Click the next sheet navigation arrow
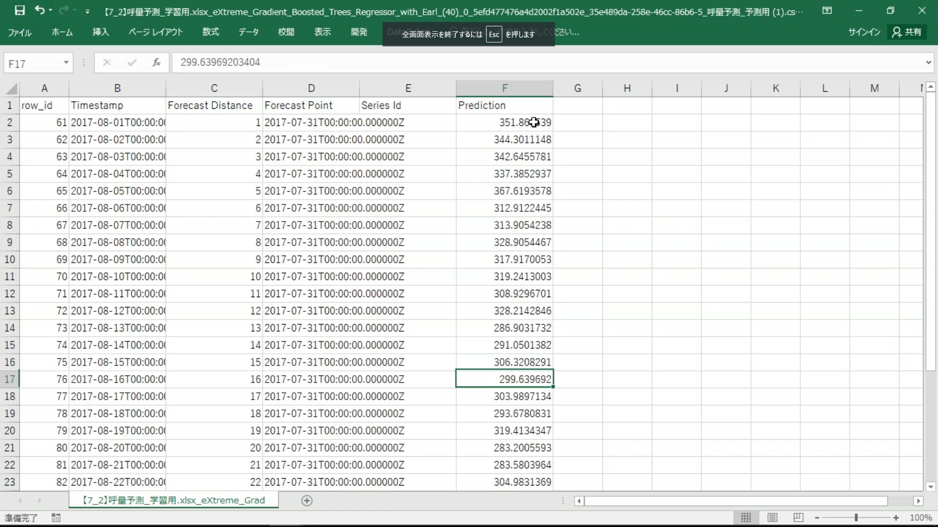Viewport: 938px width, 527px height. point(40,501)
